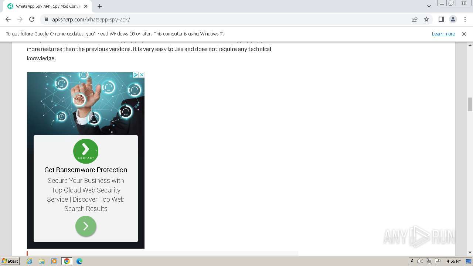This screenshot has width=473, height=266.
Task: Open File Explorer from the taskbar
Action: point(42,261)
